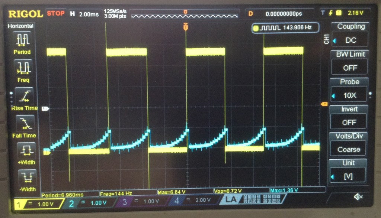Select channel 4 tab 2.00 V

(194, 200)
